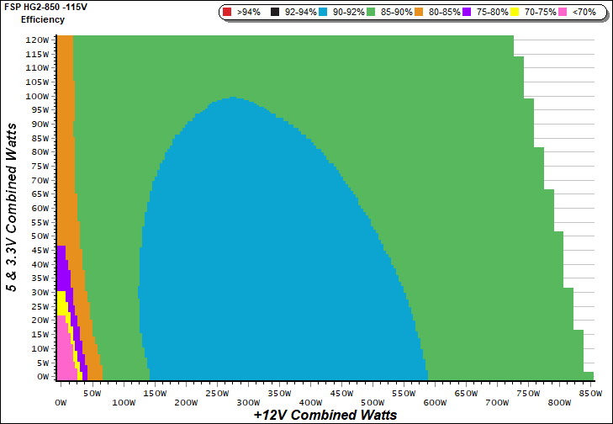Click the purple 75-80% region in chart
613x424 pixels.
tap(61, 269)
